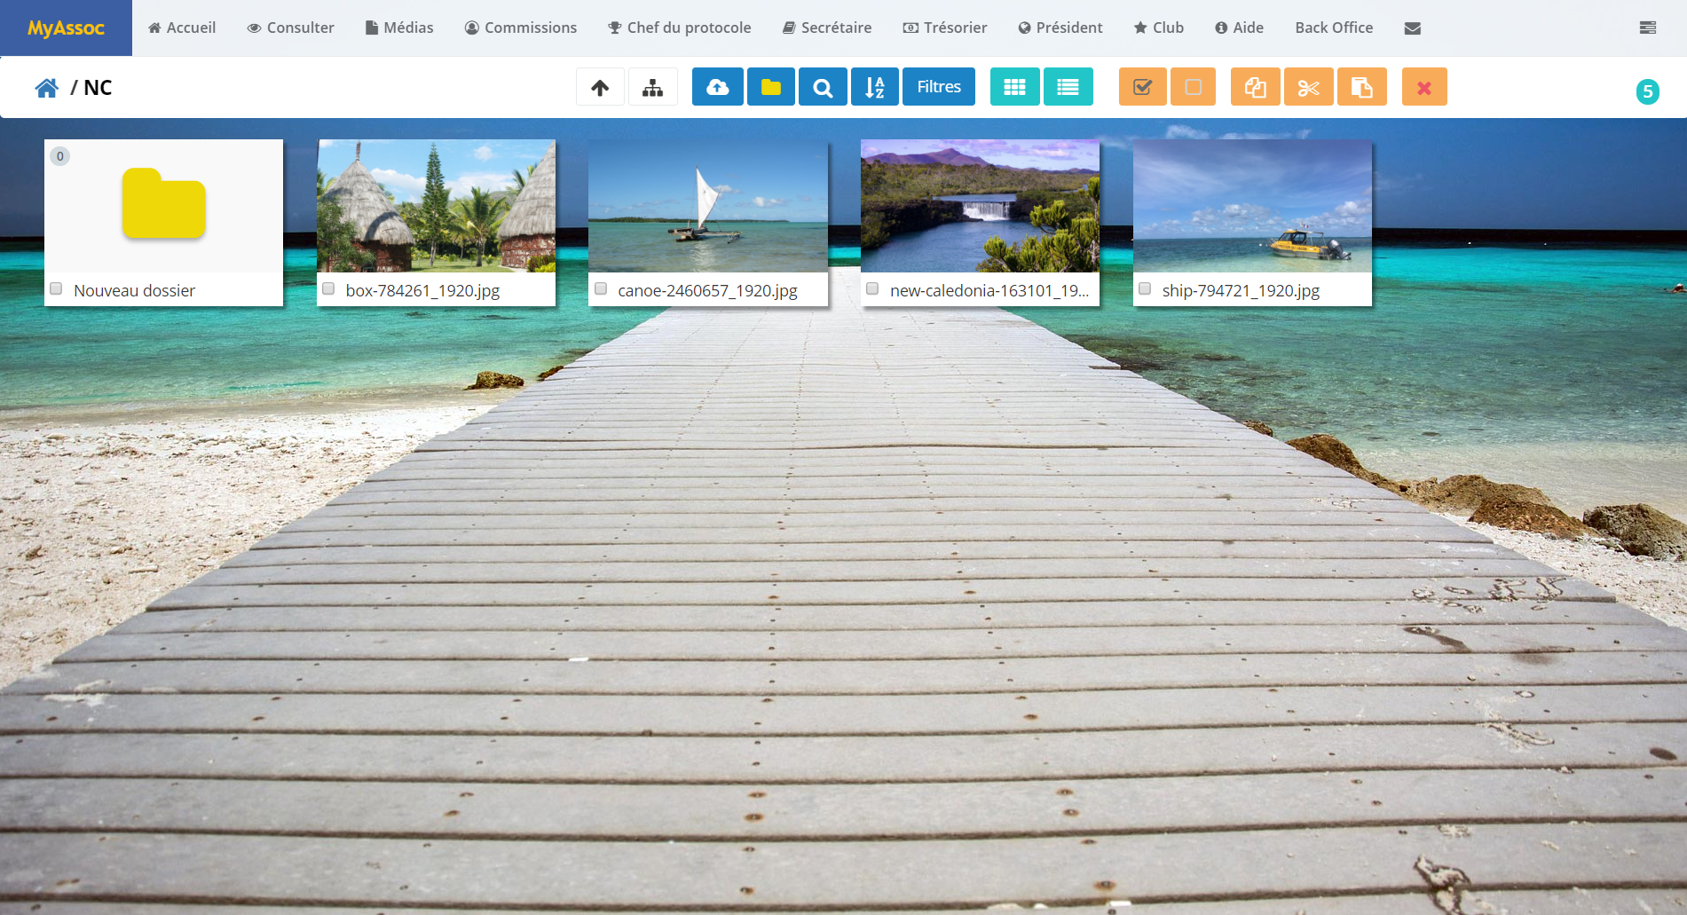This screenshot has width=1687, height=915.
Task: Navigate up one level with arrow icon
Action: [x=600, y=87]
